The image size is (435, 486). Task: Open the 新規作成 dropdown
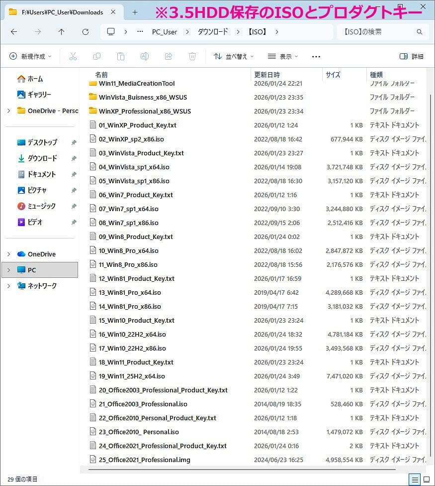(x=30, y=57)
